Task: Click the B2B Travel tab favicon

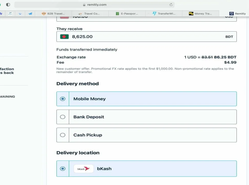Action: tap(44, 14)
